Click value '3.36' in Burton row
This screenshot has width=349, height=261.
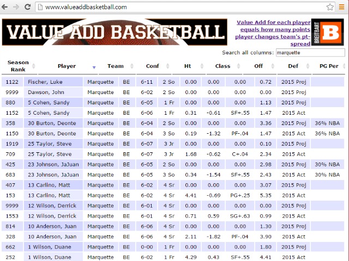point(266,123)
